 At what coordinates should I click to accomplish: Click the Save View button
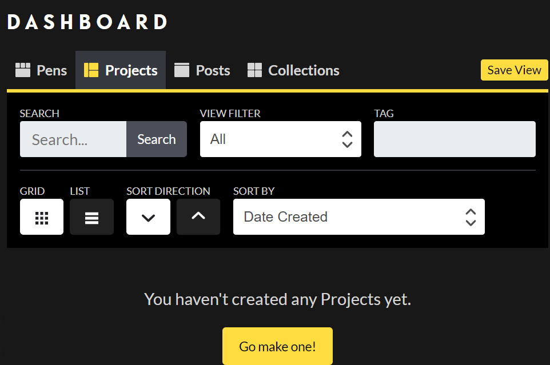point(514,70)
